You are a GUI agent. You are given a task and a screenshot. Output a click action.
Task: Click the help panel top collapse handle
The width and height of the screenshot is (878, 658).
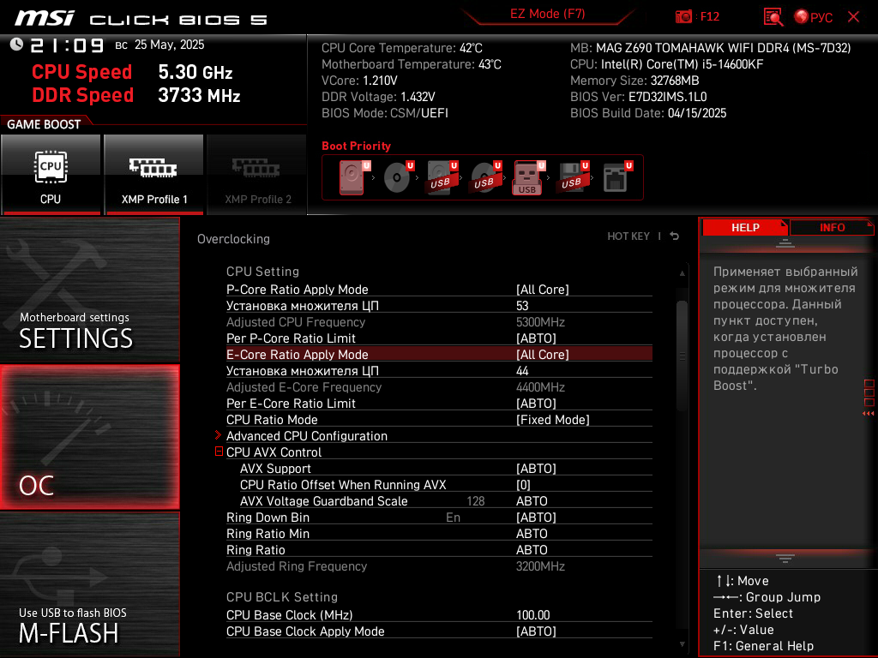(x=785, y=243)
